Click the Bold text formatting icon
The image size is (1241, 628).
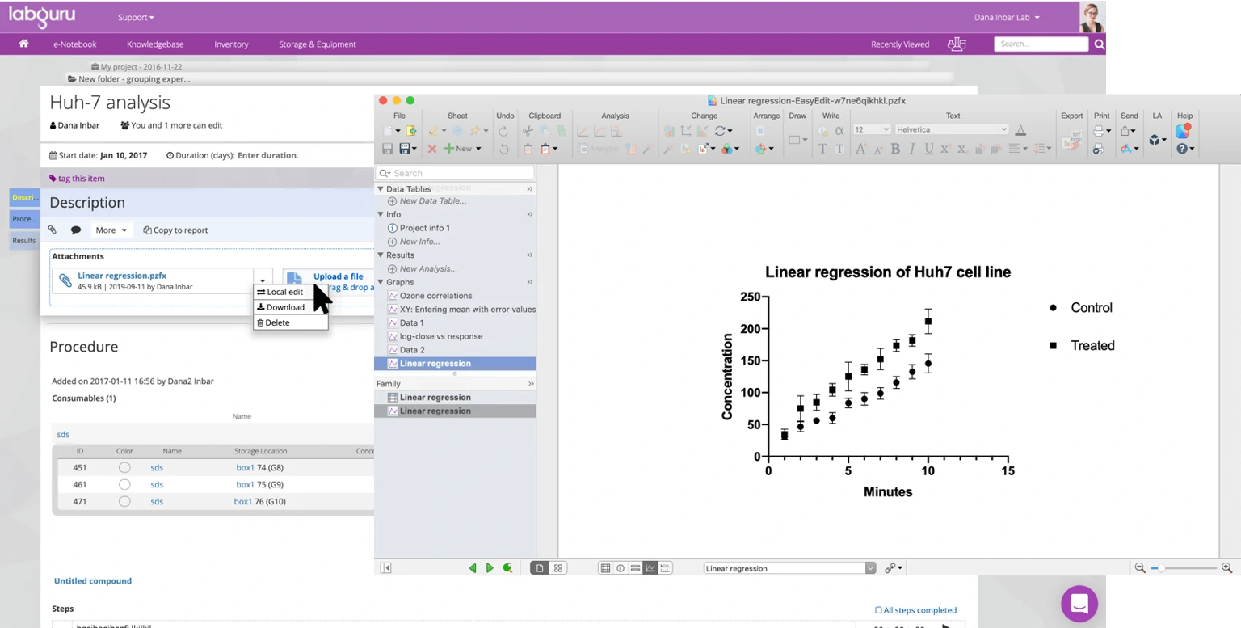pos(895,149)
